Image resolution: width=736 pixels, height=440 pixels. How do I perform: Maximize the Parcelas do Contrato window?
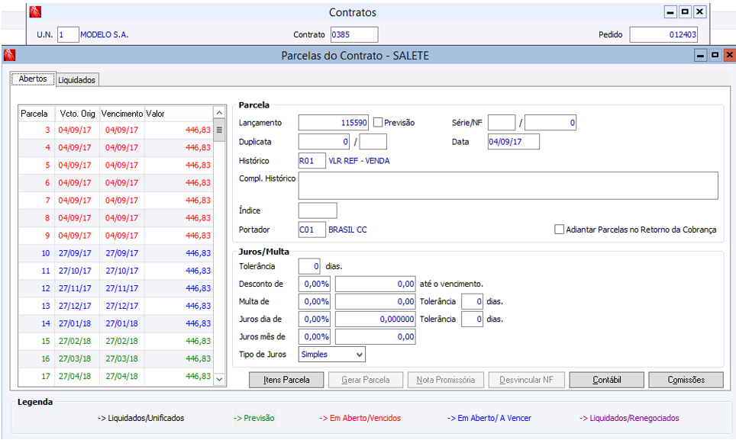click(715, 56)
